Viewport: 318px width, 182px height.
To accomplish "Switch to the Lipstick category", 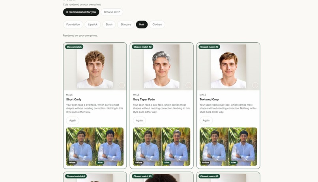I will click(x=93, y=24).
